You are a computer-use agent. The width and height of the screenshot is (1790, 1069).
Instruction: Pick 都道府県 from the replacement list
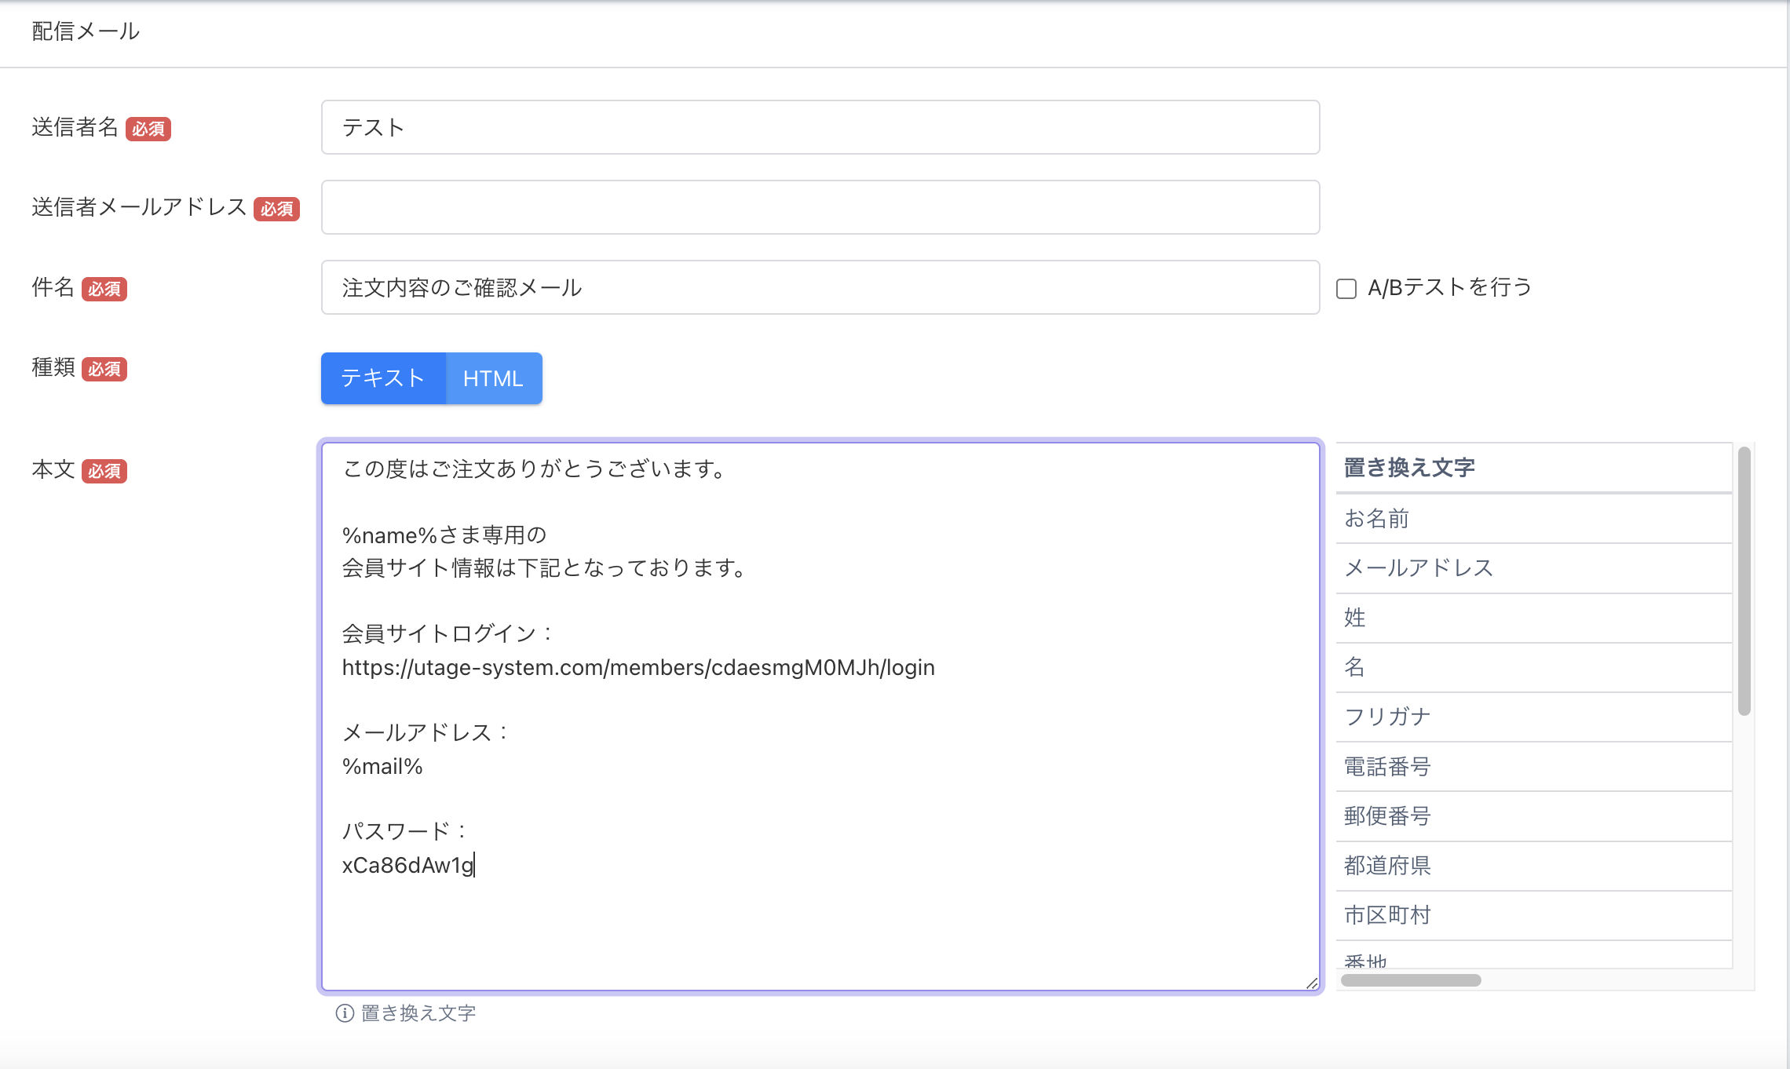pos(1387,866)
